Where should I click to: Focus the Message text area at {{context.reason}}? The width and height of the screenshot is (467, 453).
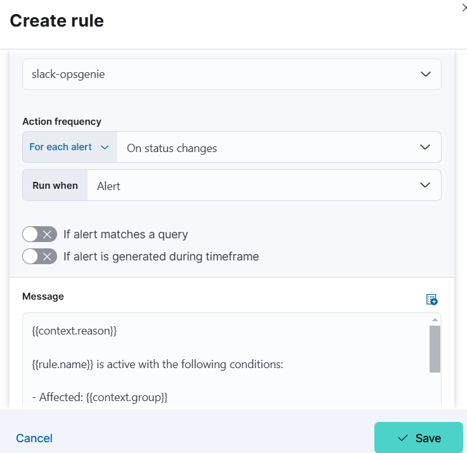click(74, 331)
